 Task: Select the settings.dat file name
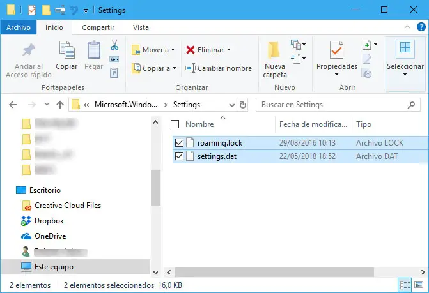pyautogui.click(x=217, y=156)
